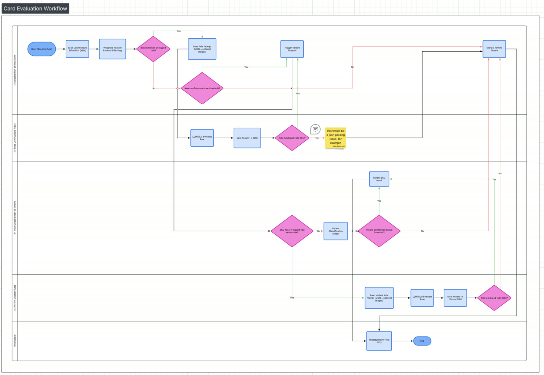
Task: Click 'Yes' label left of Load Variant Rule Prompt
Action: [x=292, y=298]
